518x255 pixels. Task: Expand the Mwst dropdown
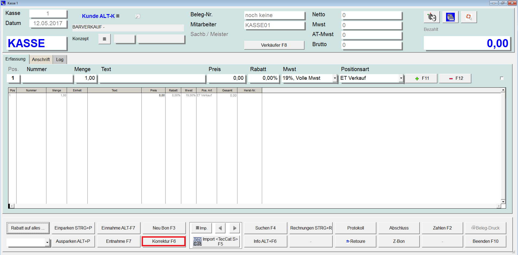[x=335, y=78]
